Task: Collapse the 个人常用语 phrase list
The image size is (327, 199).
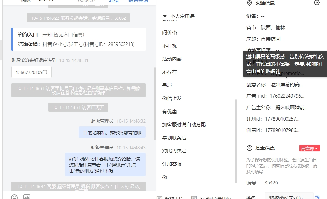Action: coord(165,16)
